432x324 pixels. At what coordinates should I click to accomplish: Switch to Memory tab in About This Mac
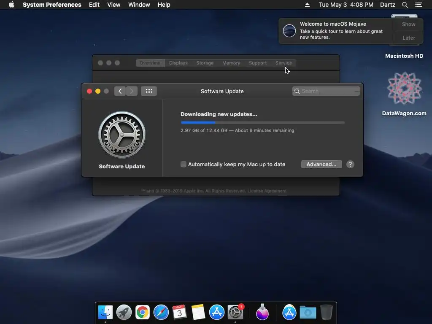(231, 63)
